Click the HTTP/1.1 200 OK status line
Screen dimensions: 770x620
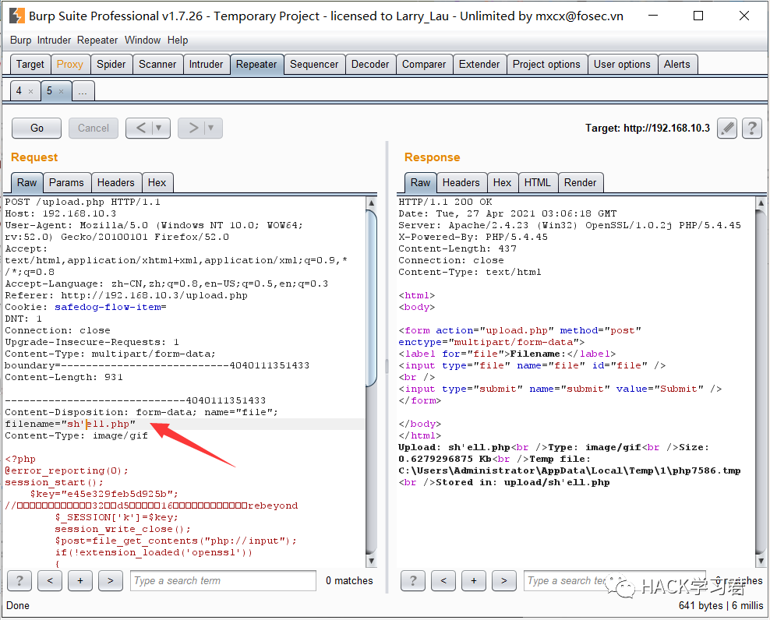[446, 202]
